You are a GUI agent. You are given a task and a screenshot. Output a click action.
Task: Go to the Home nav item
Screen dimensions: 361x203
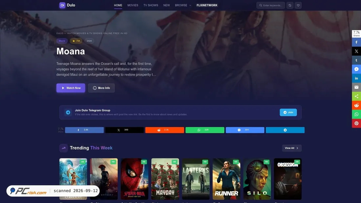click(118, 5)
